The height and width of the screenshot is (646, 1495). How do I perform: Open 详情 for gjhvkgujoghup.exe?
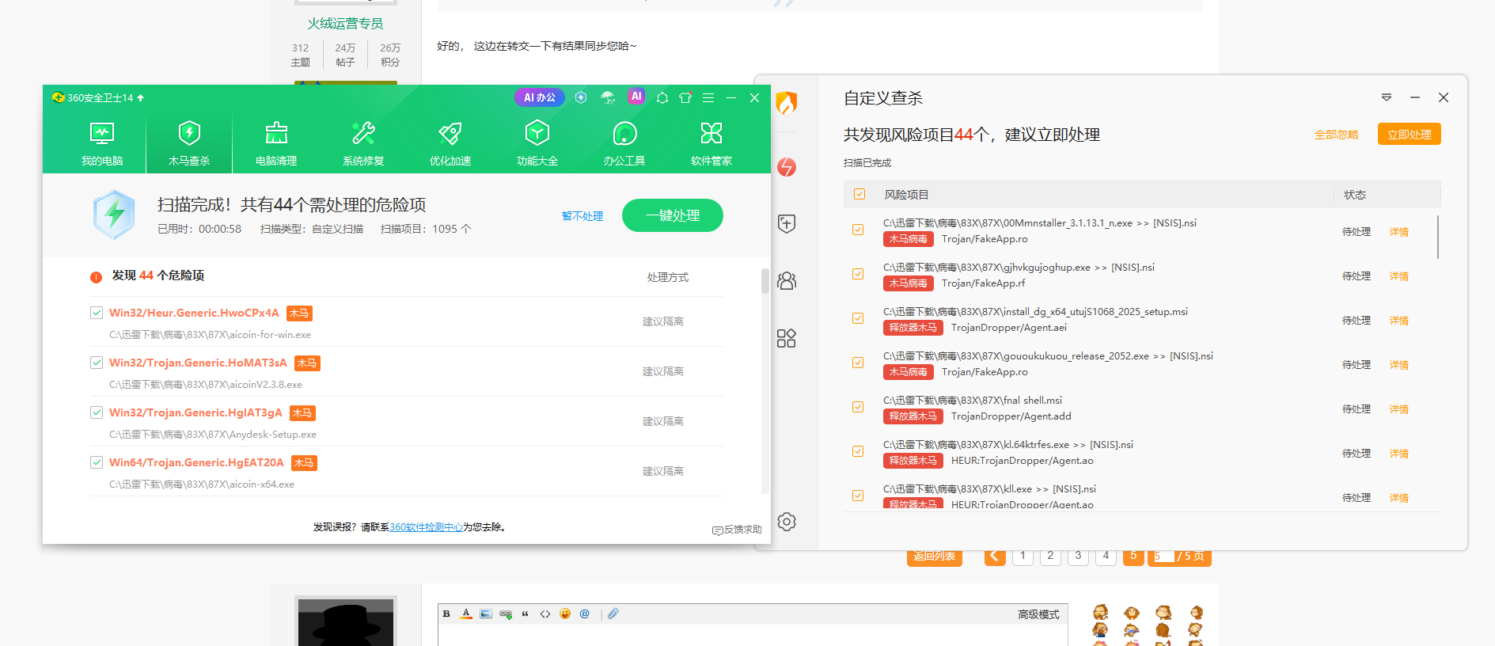pyautogui.click(x=1399, y=276)
